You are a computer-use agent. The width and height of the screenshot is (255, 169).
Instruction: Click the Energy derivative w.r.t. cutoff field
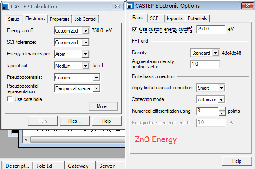tap(211, 123)
